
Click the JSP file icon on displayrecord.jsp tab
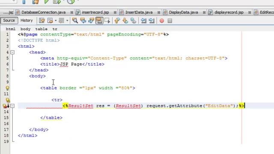tap(210, 12)
